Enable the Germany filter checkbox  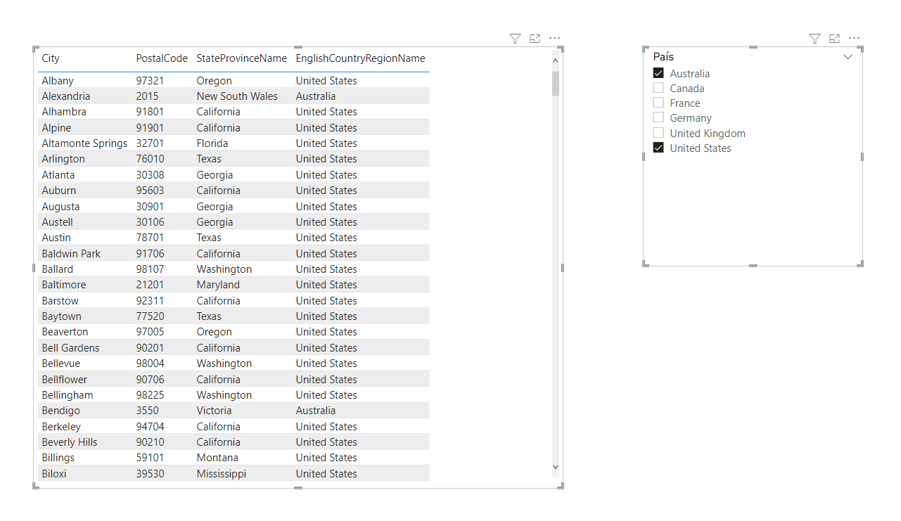tap(658, 117)
